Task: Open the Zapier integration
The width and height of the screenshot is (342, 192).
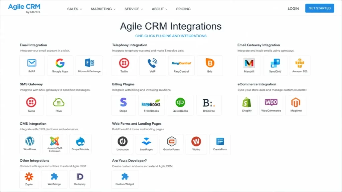Action: click(x=29, y=179)
